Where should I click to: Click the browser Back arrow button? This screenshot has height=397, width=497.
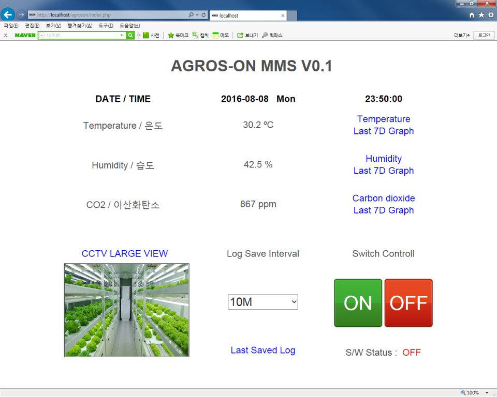click(x=8, y=15)
